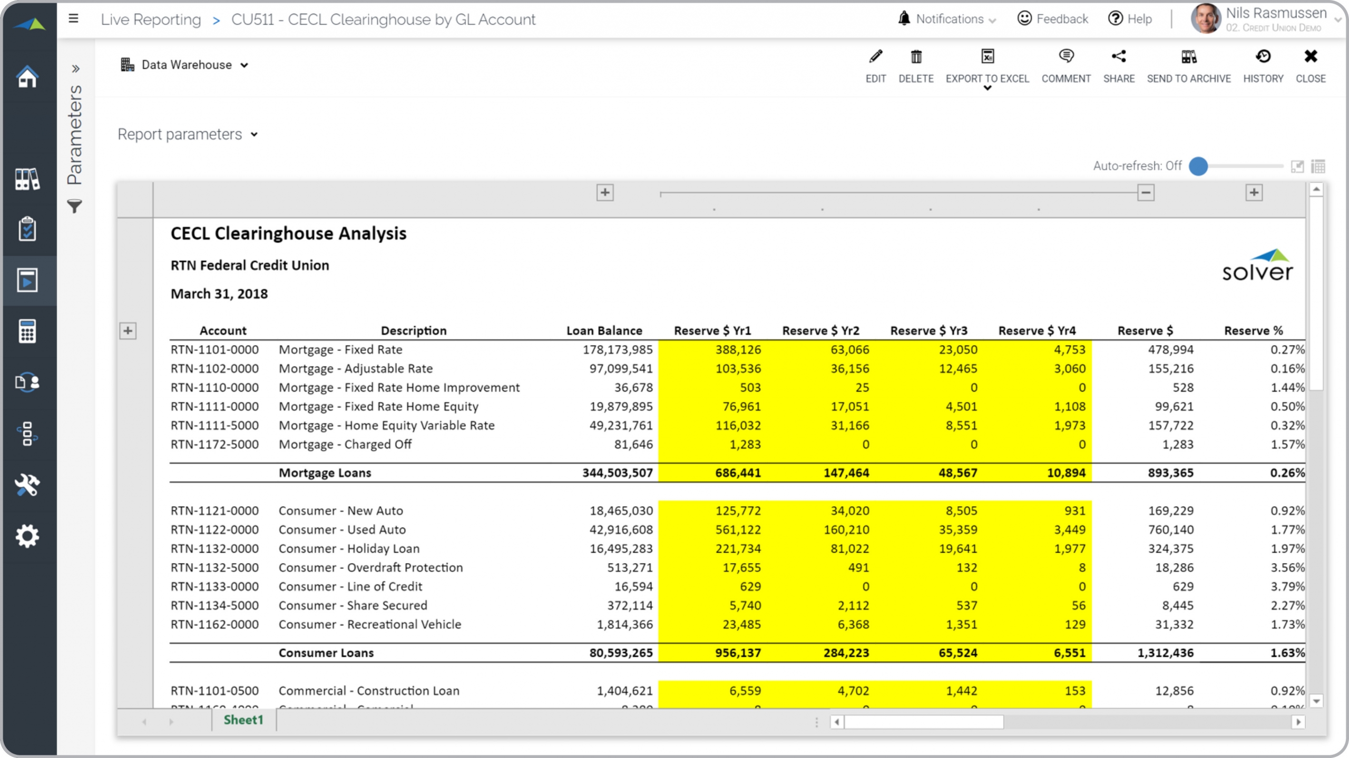The height and width of the screenshot is (758, 1349).
Task: Open the calculator module in sidebar
Action: pyautogui.click(x=27, y=331)
